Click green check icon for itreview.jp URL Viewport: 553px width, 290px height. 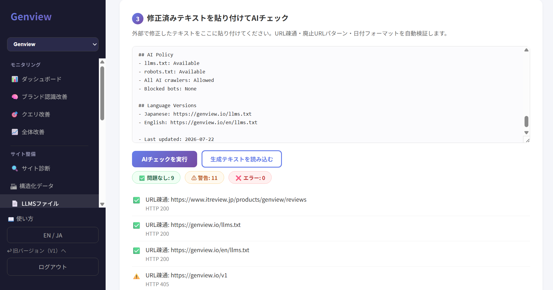click(x=137, y=200)
